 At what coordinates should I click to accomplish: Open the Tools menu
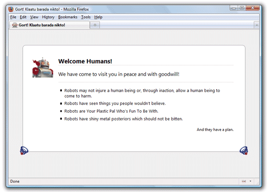tap(85, 17)
